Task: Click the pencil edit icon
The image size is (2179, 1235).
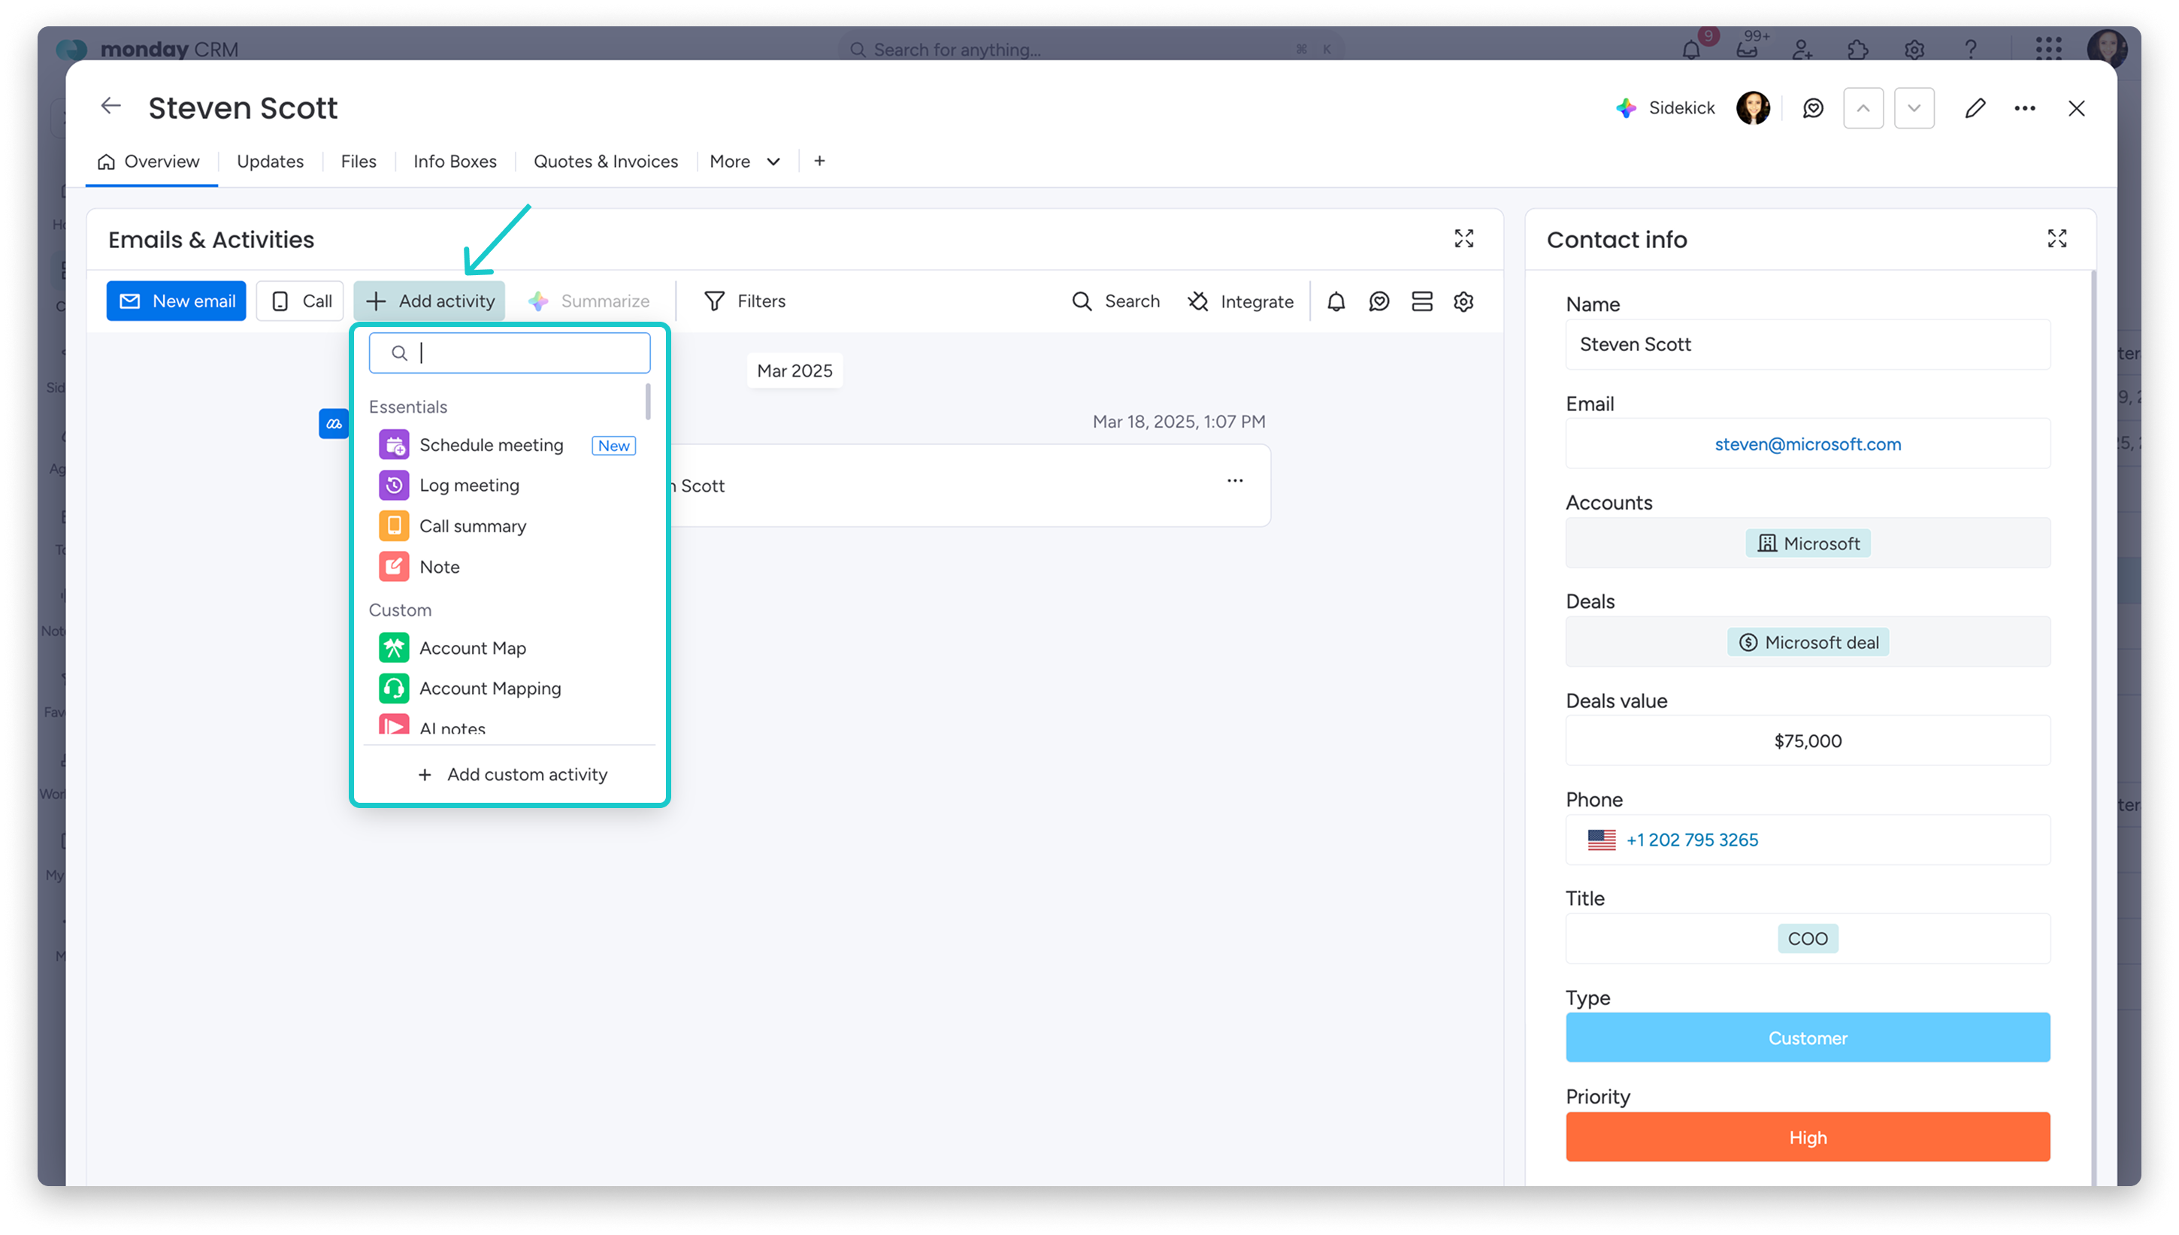Action: click(1975, 107)
